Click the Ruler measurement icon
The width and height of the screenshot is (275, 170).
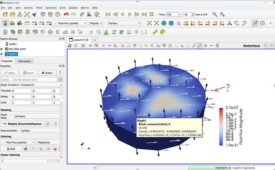pos(155,32)
